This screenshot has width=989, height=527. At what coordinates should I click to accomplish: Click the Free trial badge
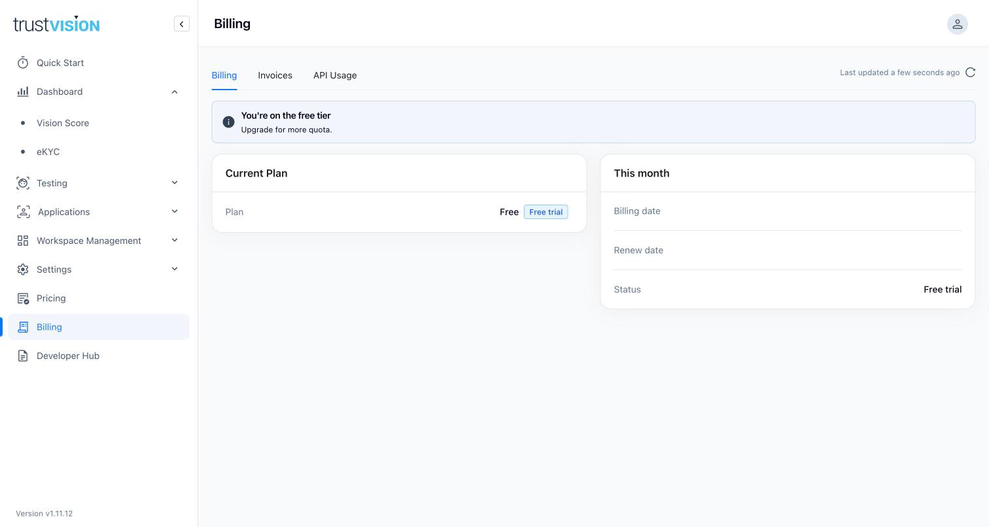546,212
